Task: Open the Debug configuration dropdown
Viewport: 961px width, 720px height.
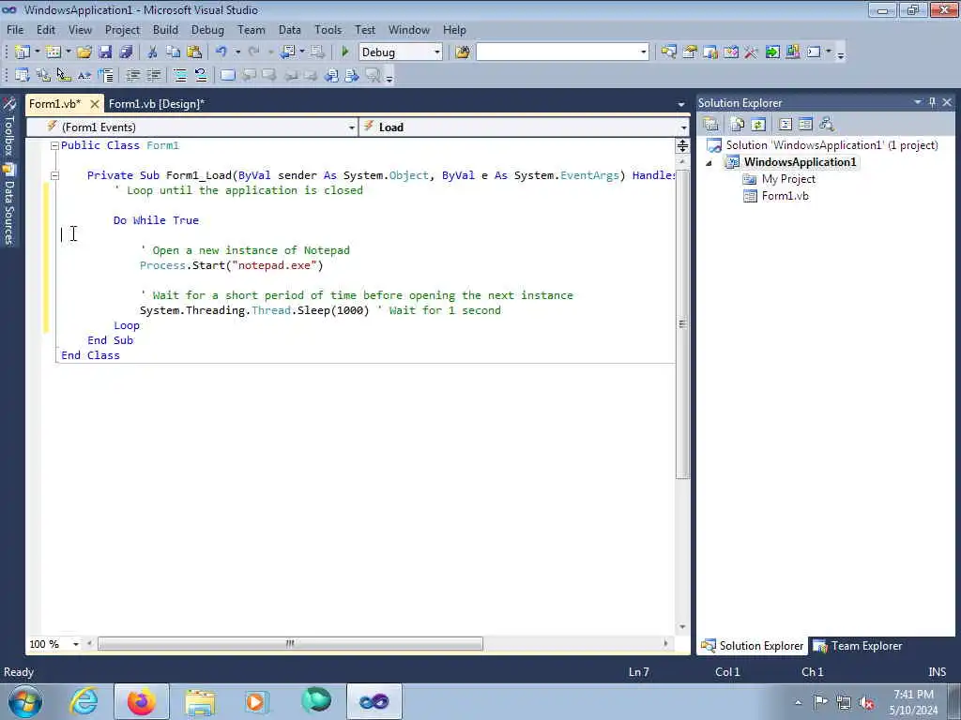Action: point(437,52)
